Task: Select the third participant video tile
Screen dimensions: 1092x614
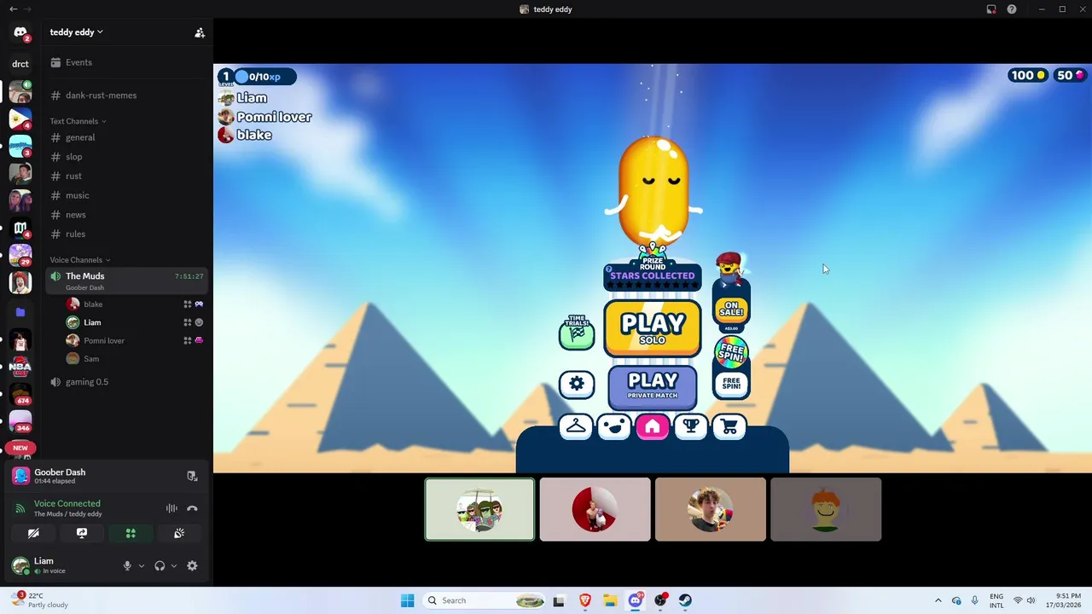Action: tap(711, 509)
